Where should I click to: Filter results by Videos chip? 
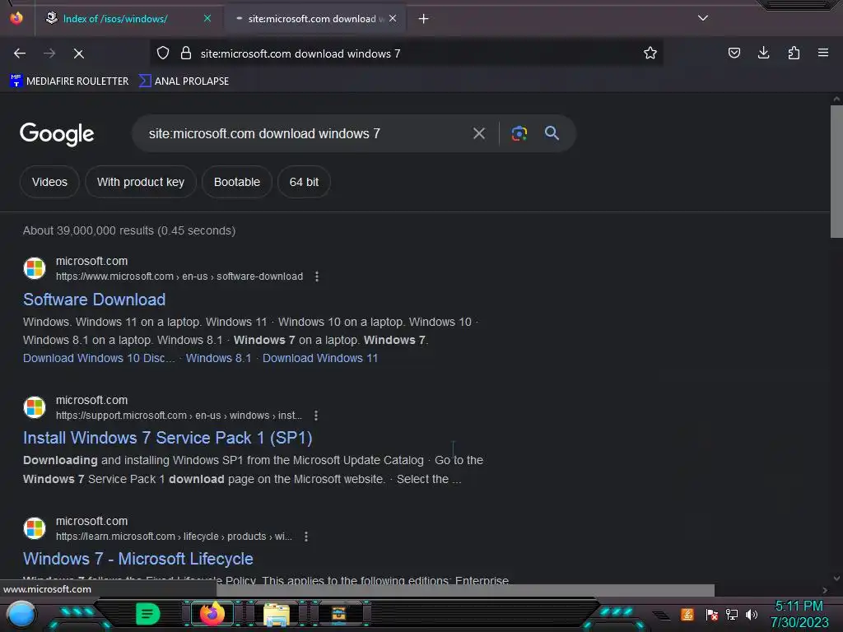tap(49, 182)
